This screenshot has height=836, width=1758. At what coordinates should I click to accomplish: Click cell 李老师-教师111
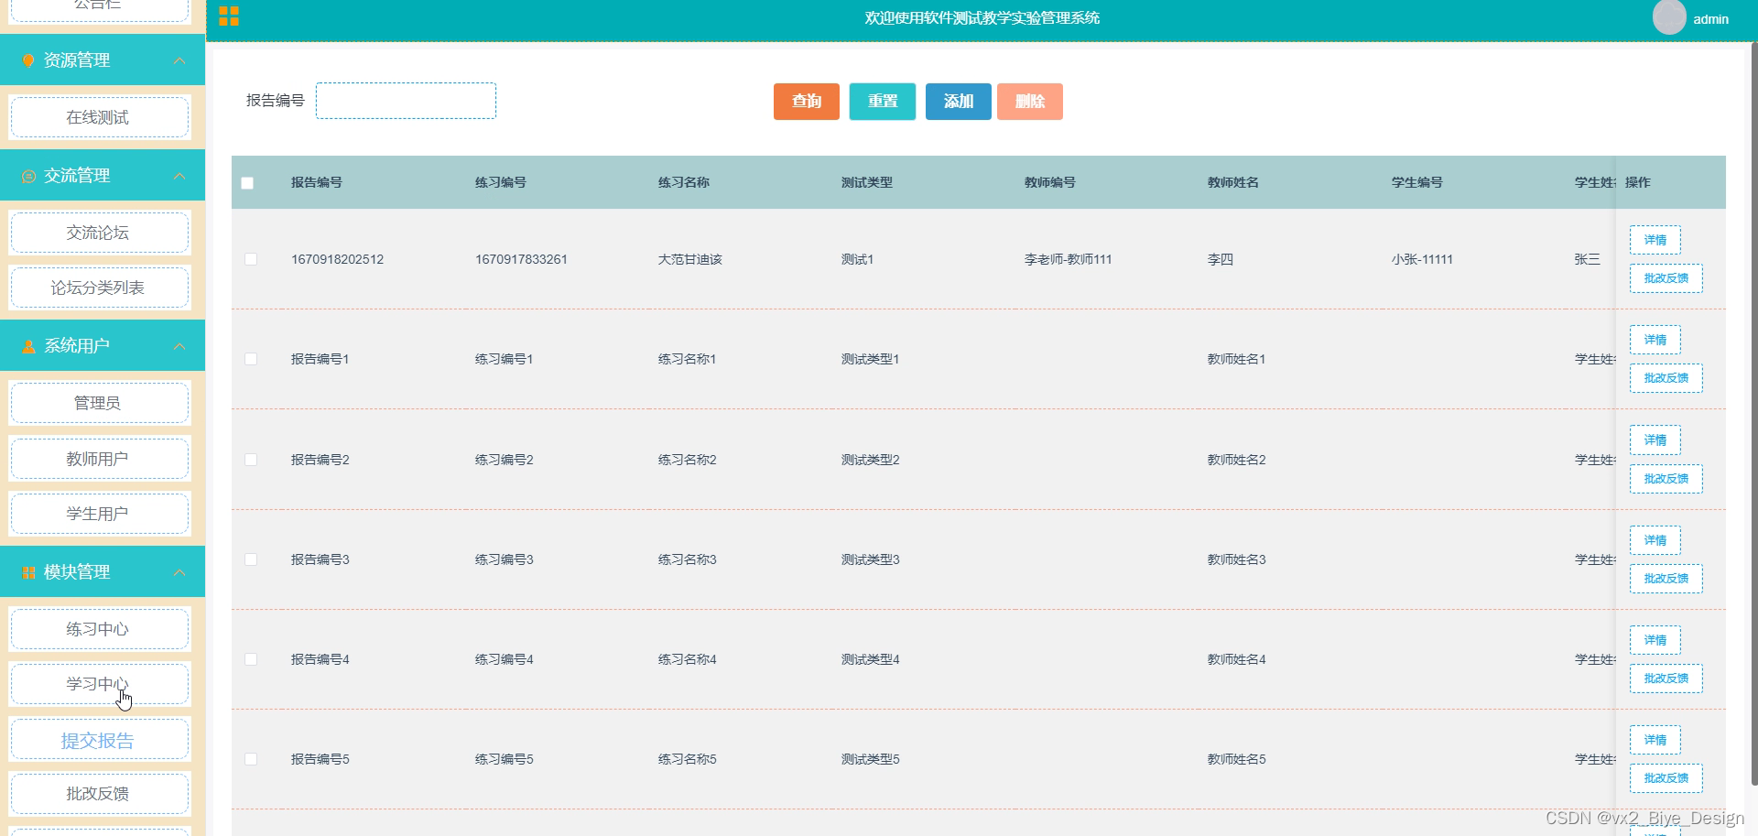(1069, 259)
